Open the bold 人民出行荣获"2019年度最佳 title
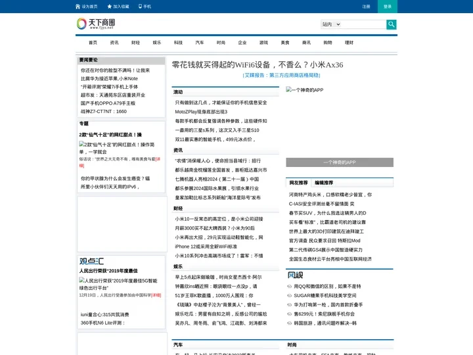The height and width of the screenshot is (355, 473). click(x=108, y=271)
